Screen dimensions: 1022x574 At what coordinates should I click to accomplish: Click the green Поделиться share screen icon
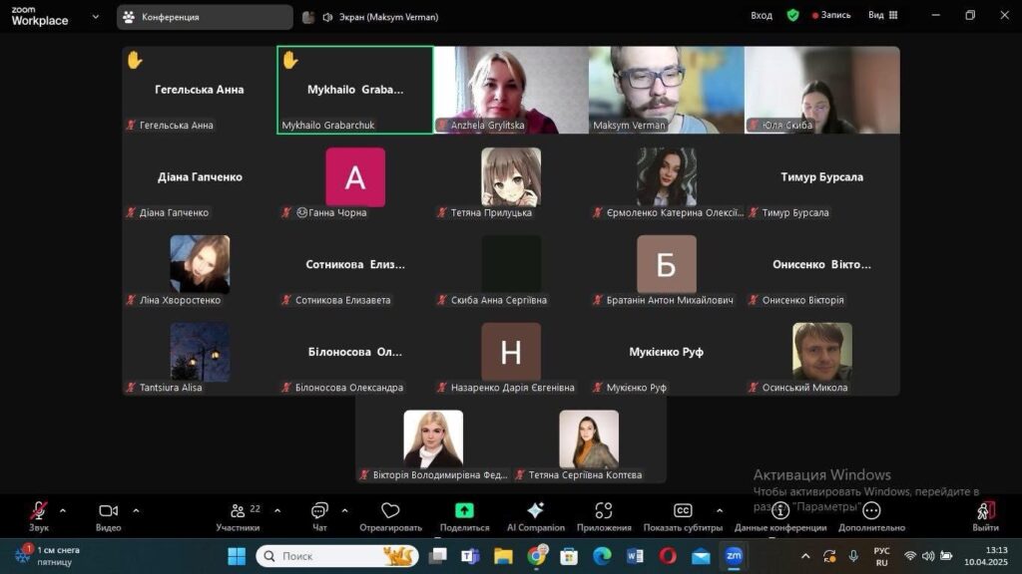464,511
